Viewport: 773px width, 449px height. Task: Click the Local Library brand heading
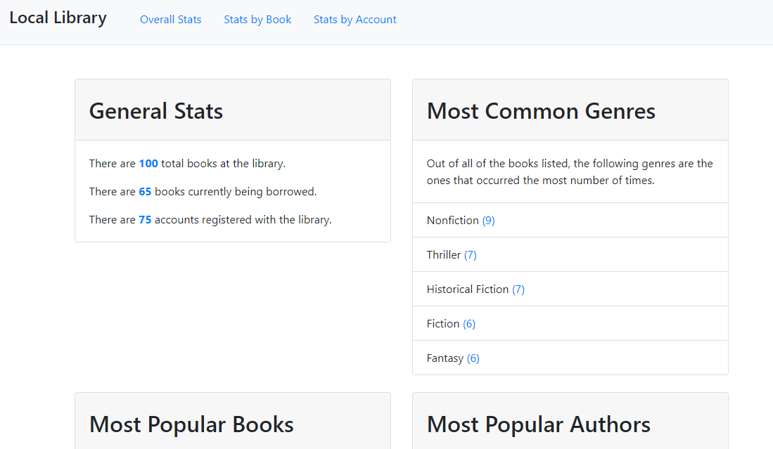pyautogui.click(x=58, y=17)
